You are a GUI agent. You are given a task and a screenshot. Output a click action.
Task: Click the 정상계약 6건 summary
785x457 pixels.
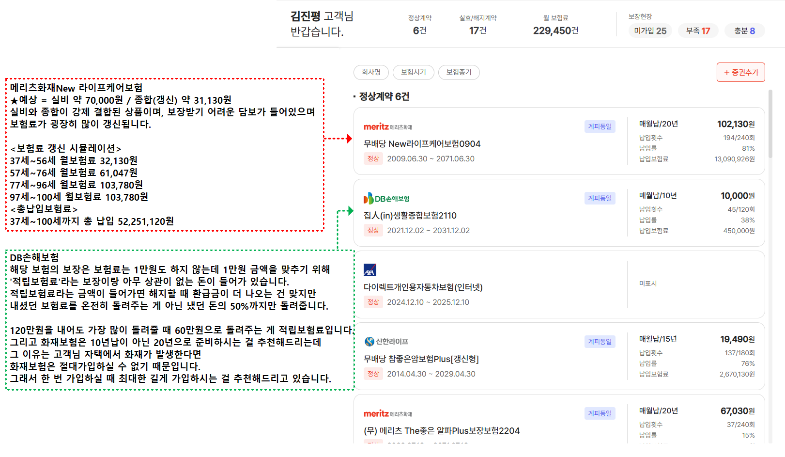click(419, 25)
